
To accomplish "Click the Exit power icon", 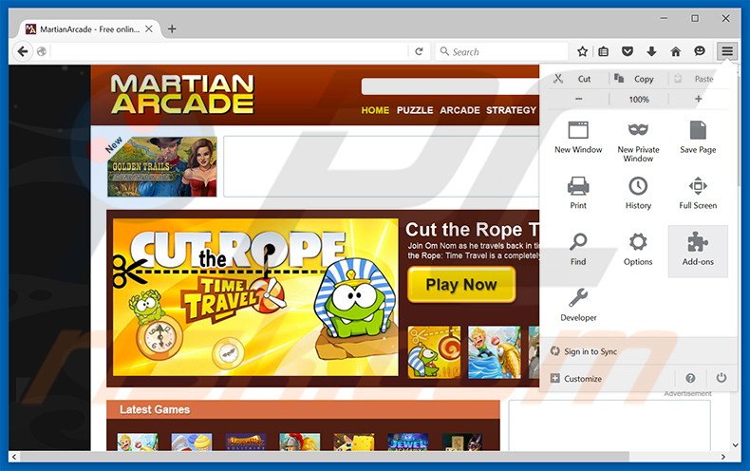I will [722, 378].
